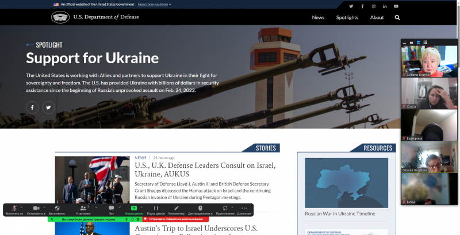460x235 pixels.
Task: Open the YouTube icon in site header
Action: [396, 6]
